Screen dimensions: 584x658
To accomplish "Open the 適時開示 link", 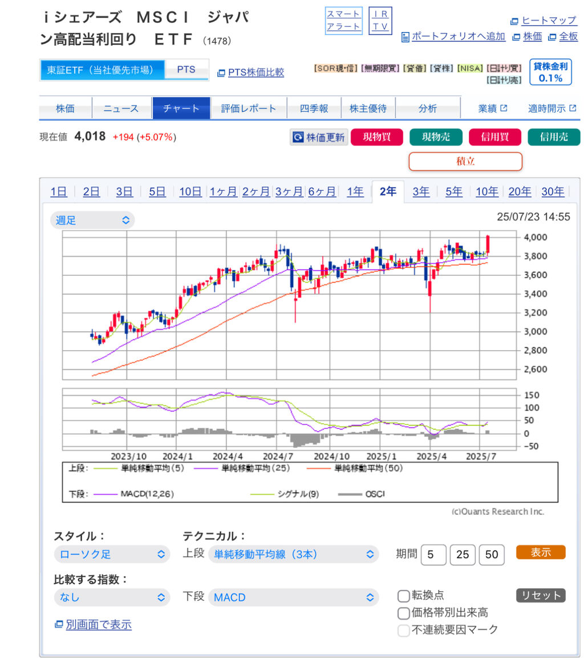I will tap(547, 109).
